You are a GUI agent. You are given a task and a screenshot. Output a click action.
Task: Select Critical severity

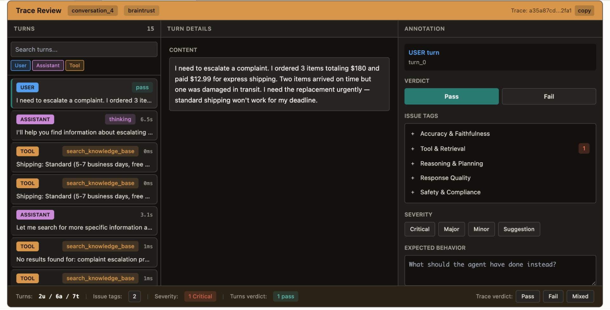[419, 229]
